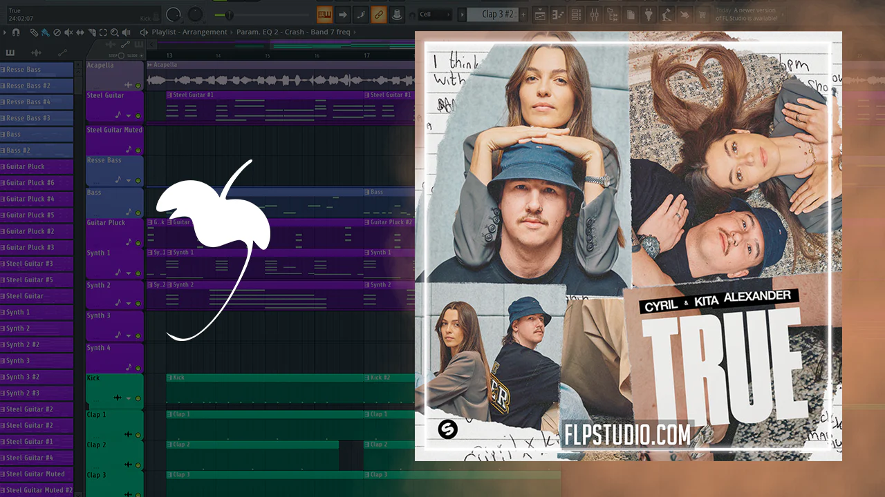Screen dimensions: 885x497
Task: Mute the Steel Guitar track
Action: (x=138, y=116)
